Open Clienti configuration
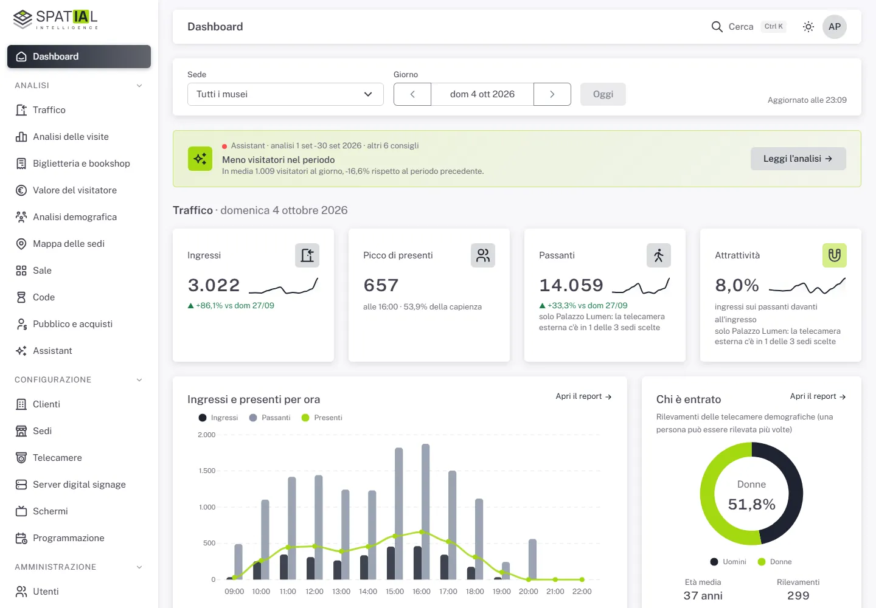Screen dimensions: 876x608 point(79,404)
